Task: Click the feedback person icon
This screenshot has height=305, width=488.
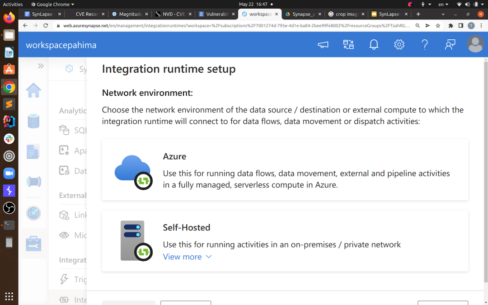Action: coord(450,44)
